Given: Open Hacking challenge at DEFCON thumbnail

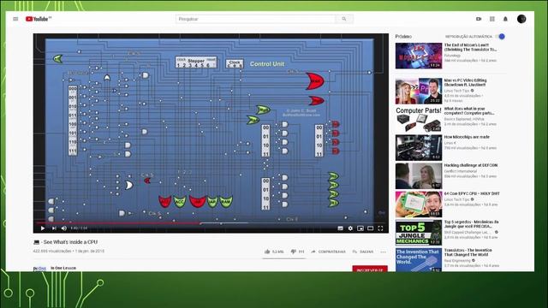Looking at the screenshot, I should click(x=419, y=176).
